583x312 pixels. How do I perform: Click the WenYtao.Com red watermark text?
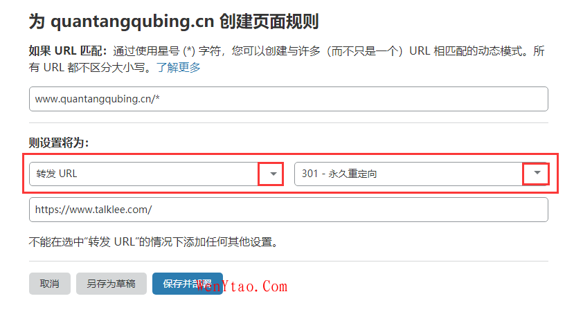click(242, 286)
